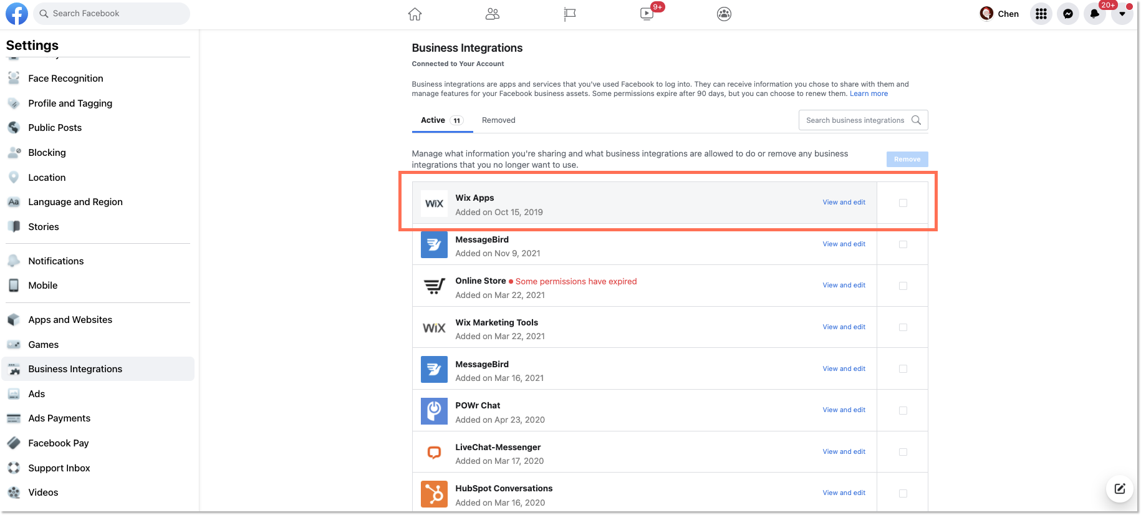
Task: Select the Wix Marketing Tools checkbox
Action: pyautogui.click(x=903, y=327)
